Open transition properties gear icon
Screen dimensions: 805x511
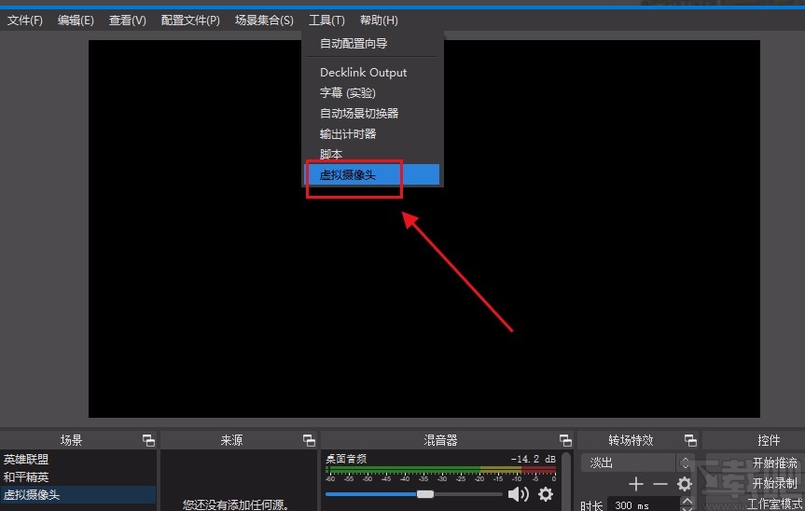click(685, 484)
